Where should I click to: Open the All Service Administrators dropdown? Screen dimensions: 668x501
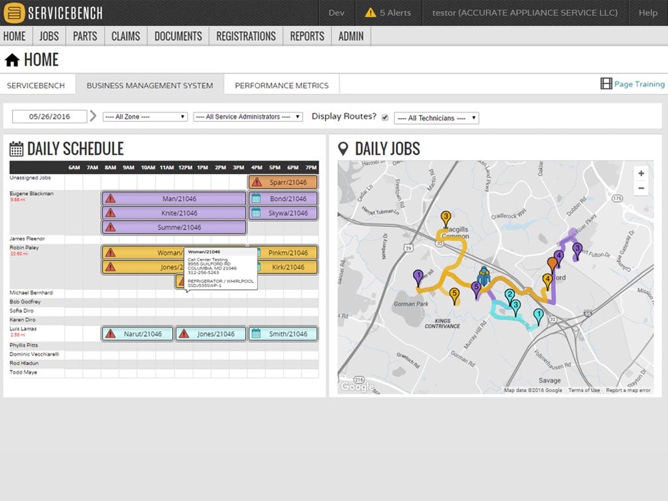248,117
